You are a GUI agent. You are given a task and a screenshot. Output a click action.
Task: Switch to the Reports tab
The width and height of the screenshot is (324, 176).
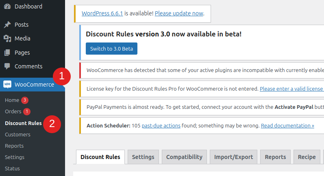[276, 157]
